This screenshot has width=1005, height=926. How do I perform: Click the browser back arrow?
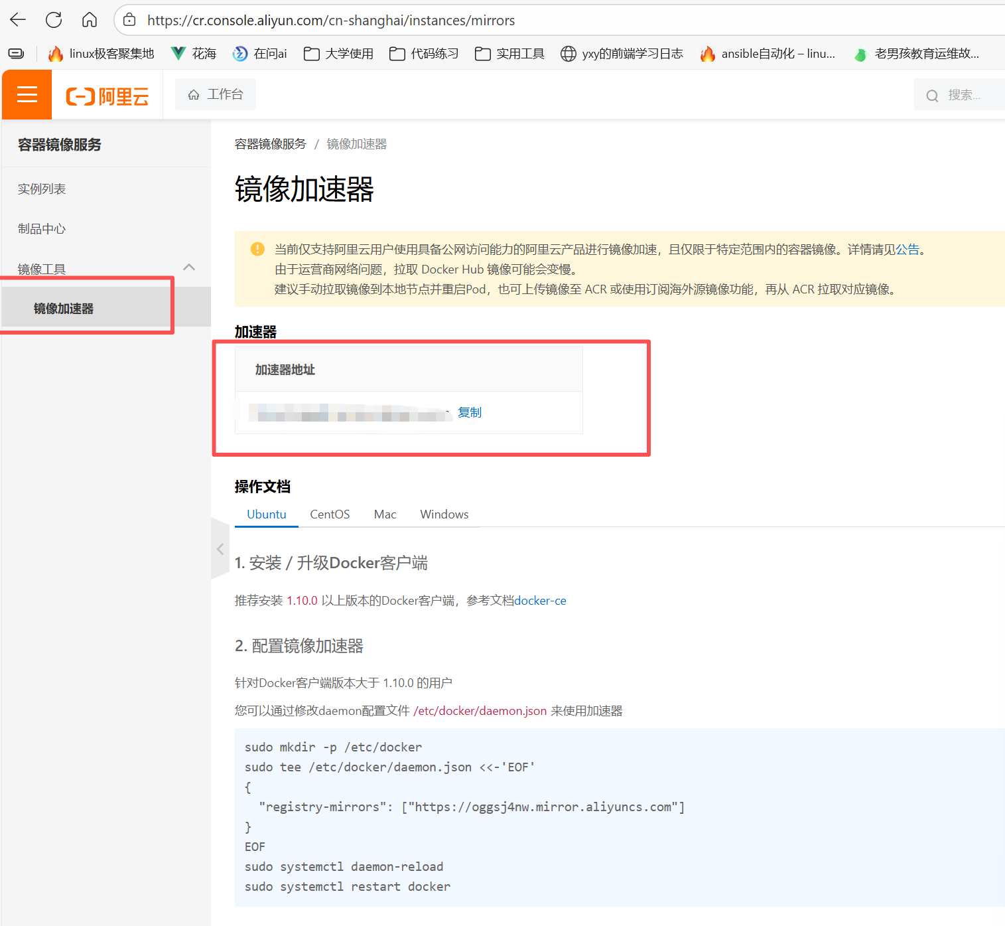point(18,20)
